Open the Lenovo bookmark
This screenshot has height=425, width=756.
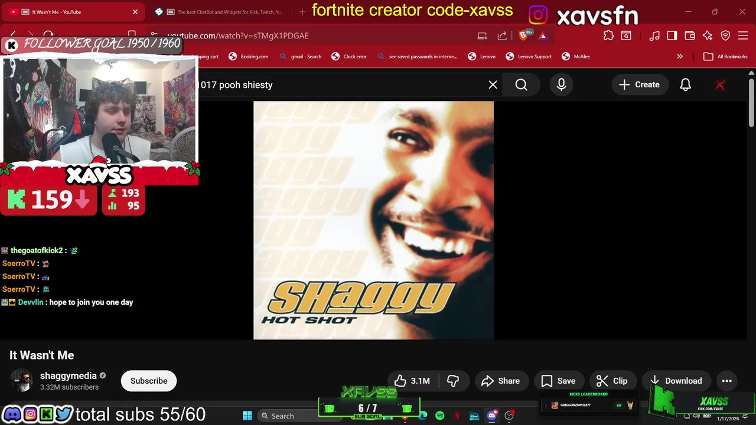tap(482, 57)
